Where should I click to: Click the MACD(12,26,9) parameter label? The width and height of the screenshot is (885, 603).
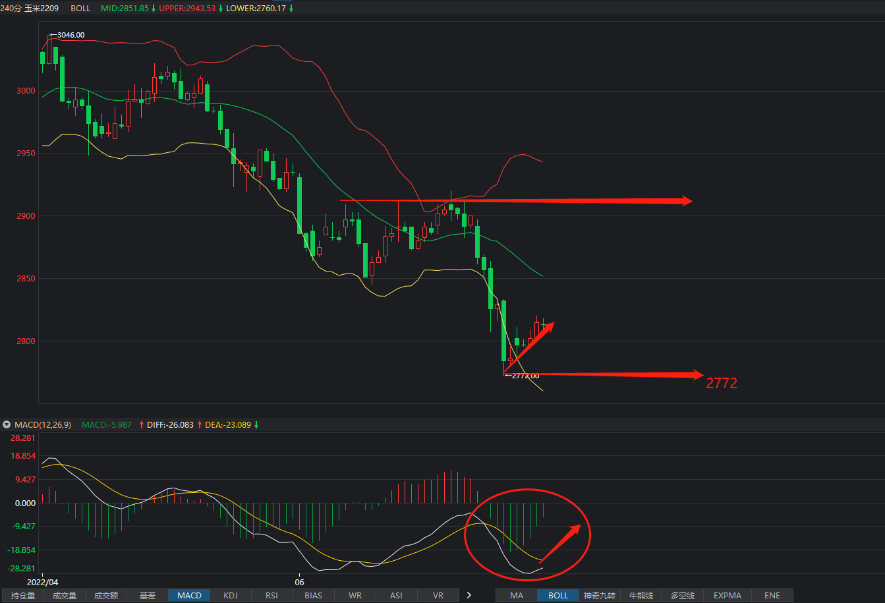click(43, 425)
